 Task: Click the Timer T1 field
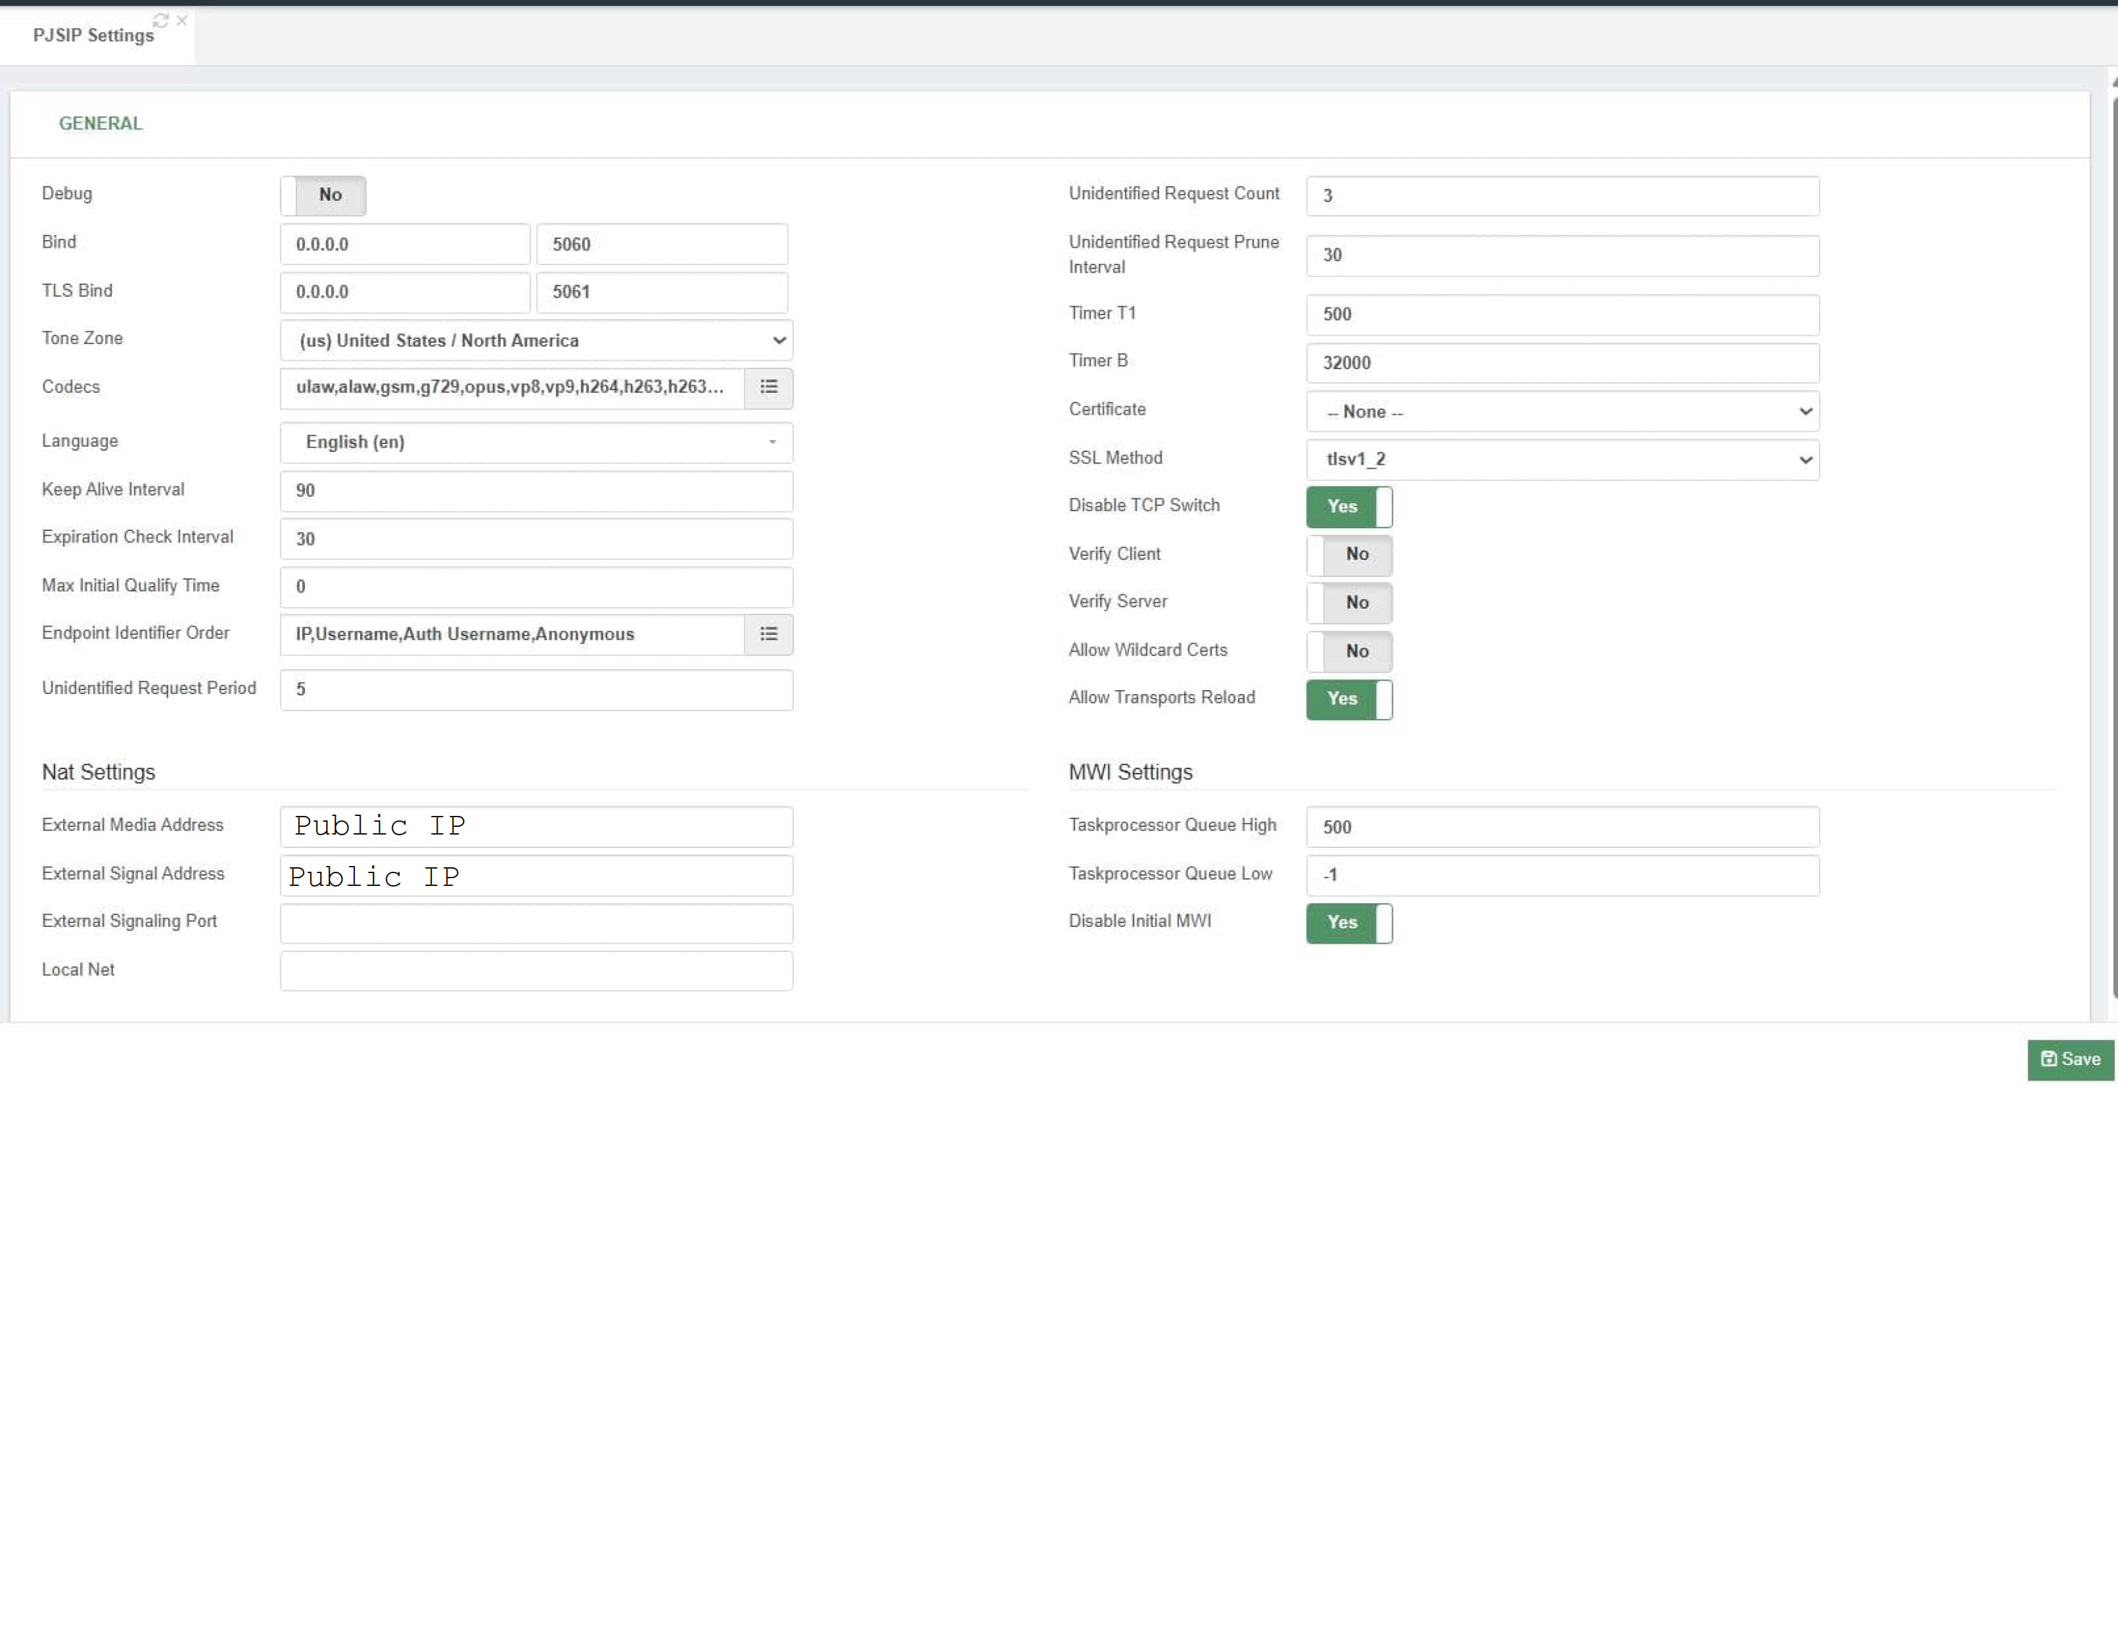1562,314
